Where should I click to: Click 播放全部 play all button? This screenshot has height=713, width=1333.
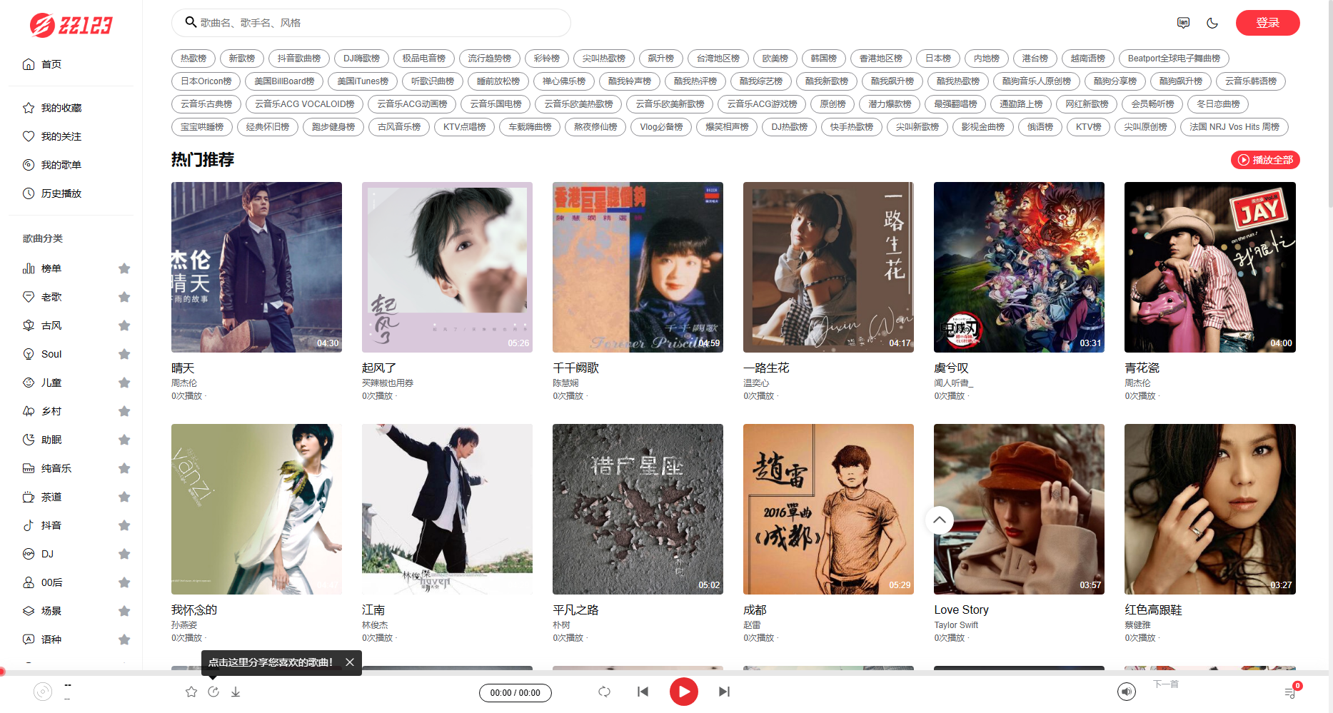click(1265, 160)
